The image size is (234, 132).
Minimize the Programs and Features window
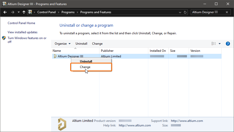(204, 4)
